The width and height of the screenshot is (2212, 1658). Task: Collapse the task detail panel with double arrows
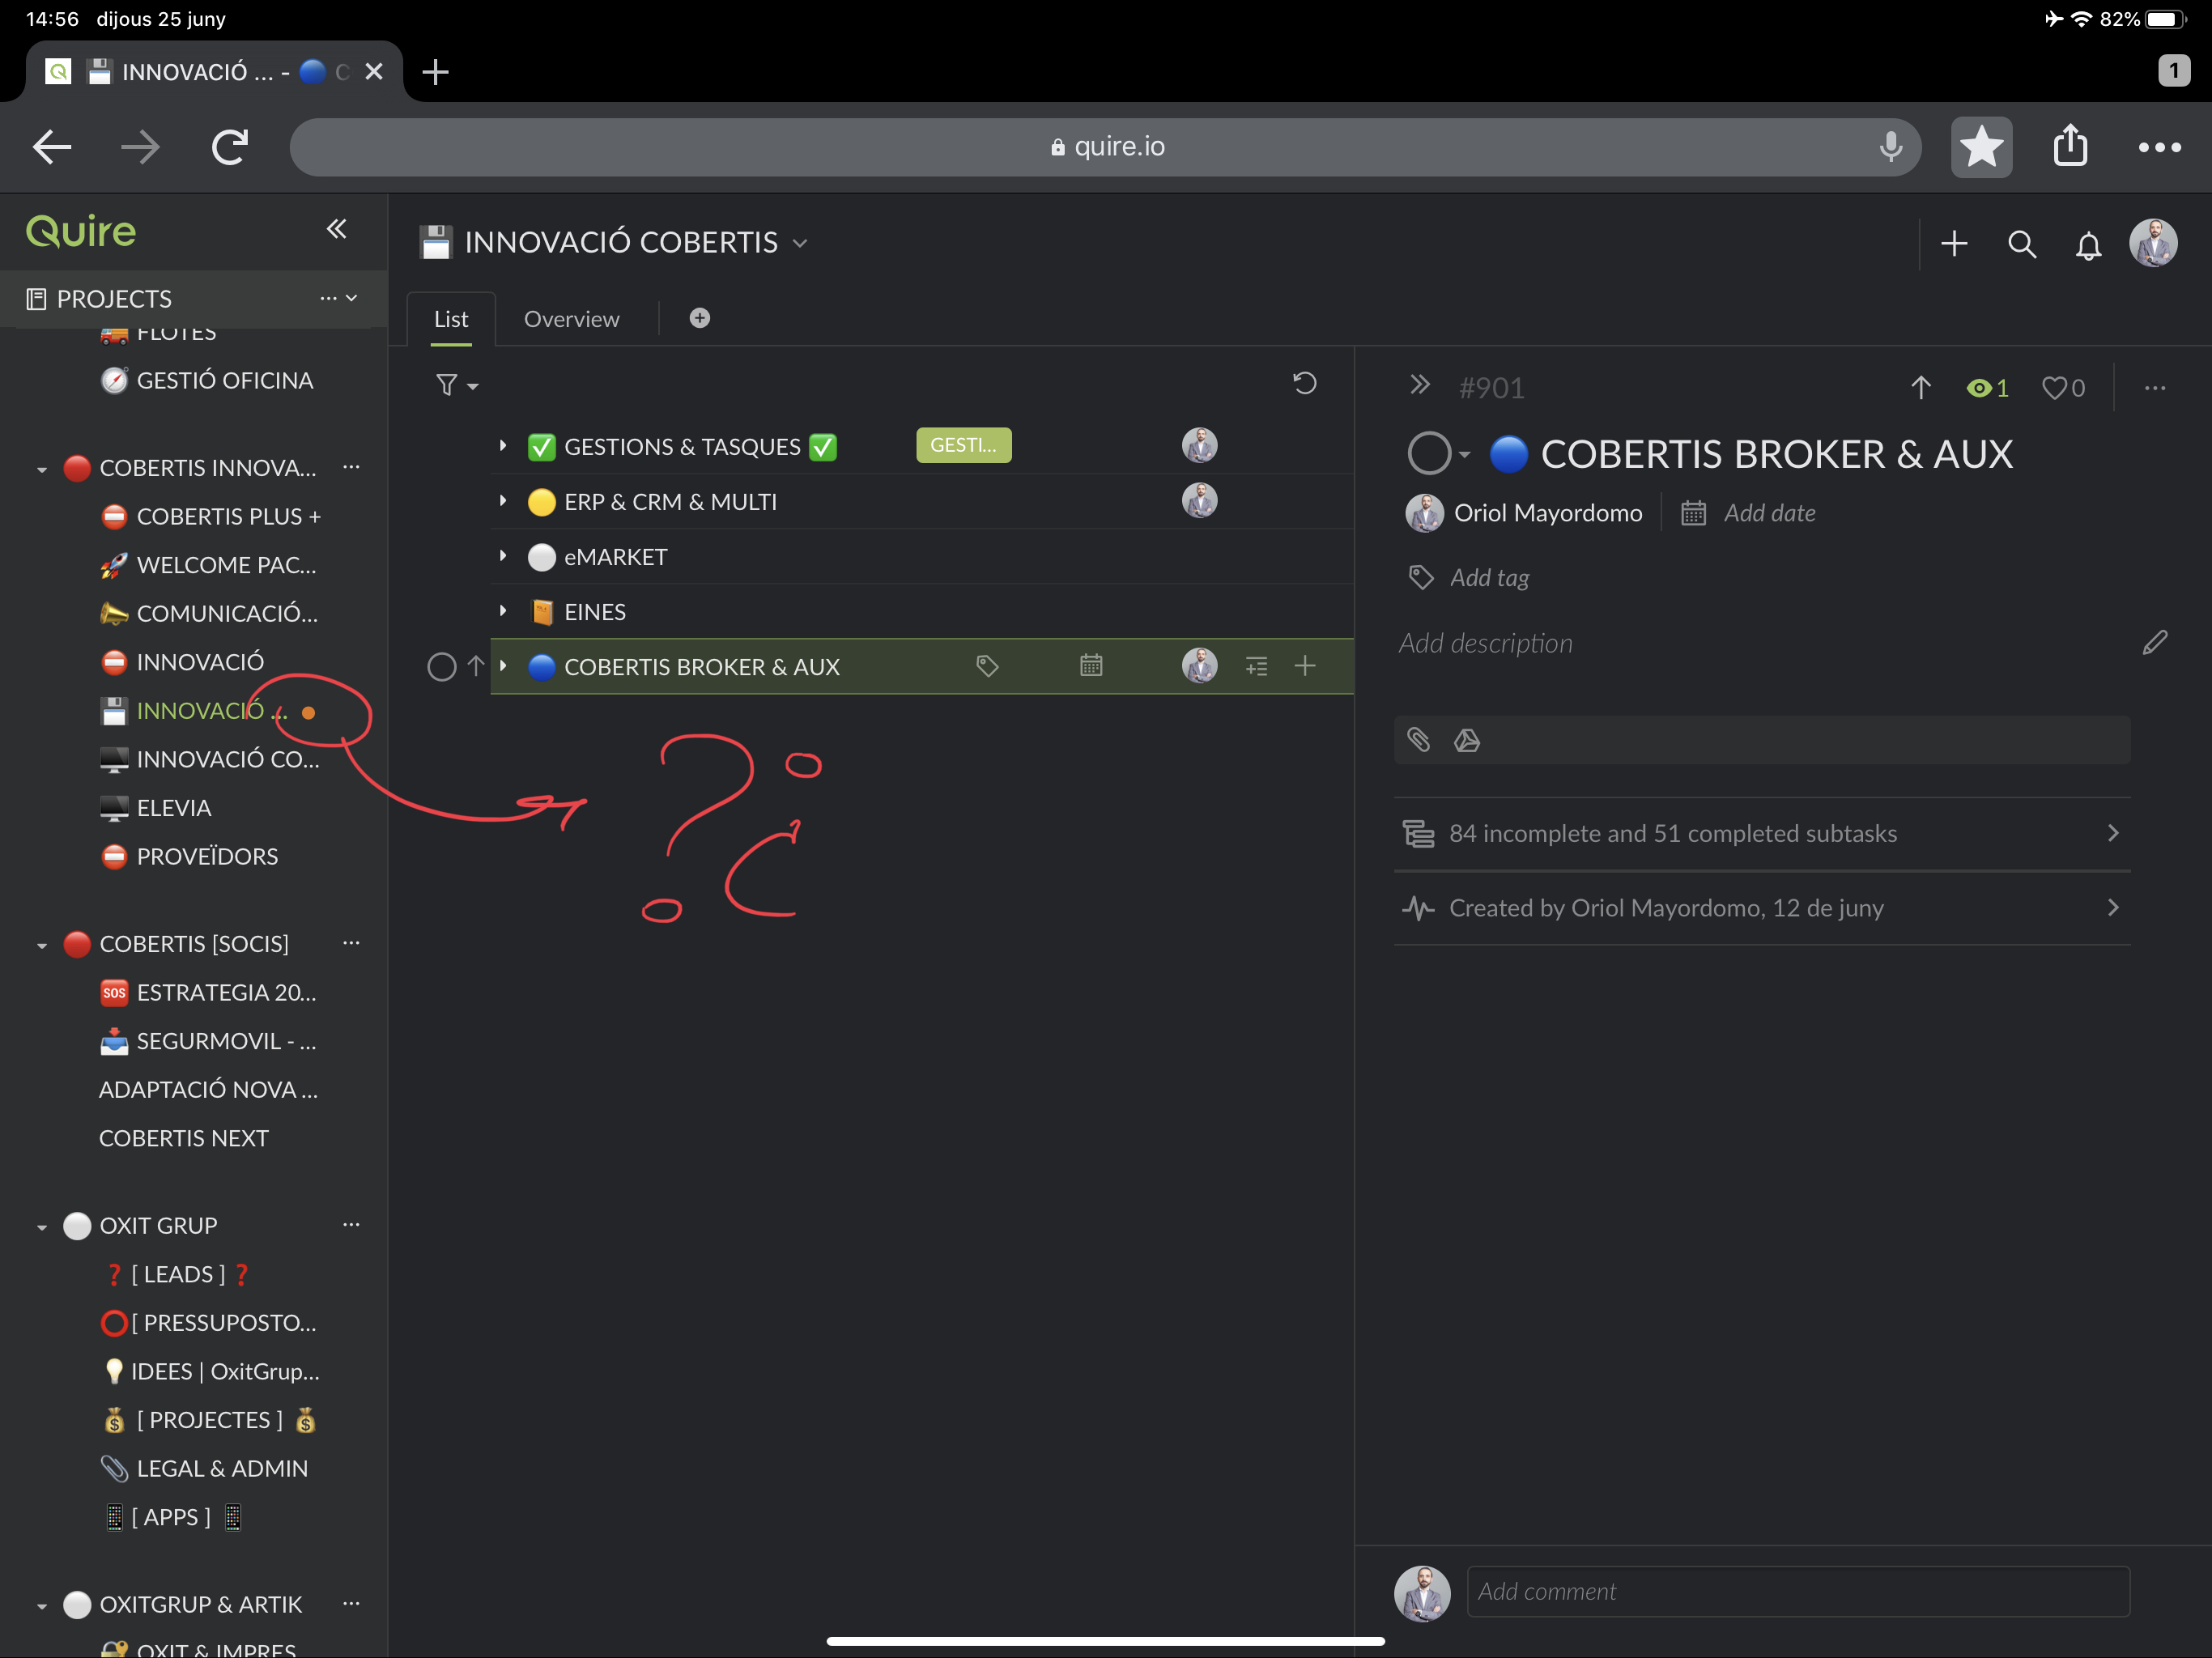pos(1419,385)
